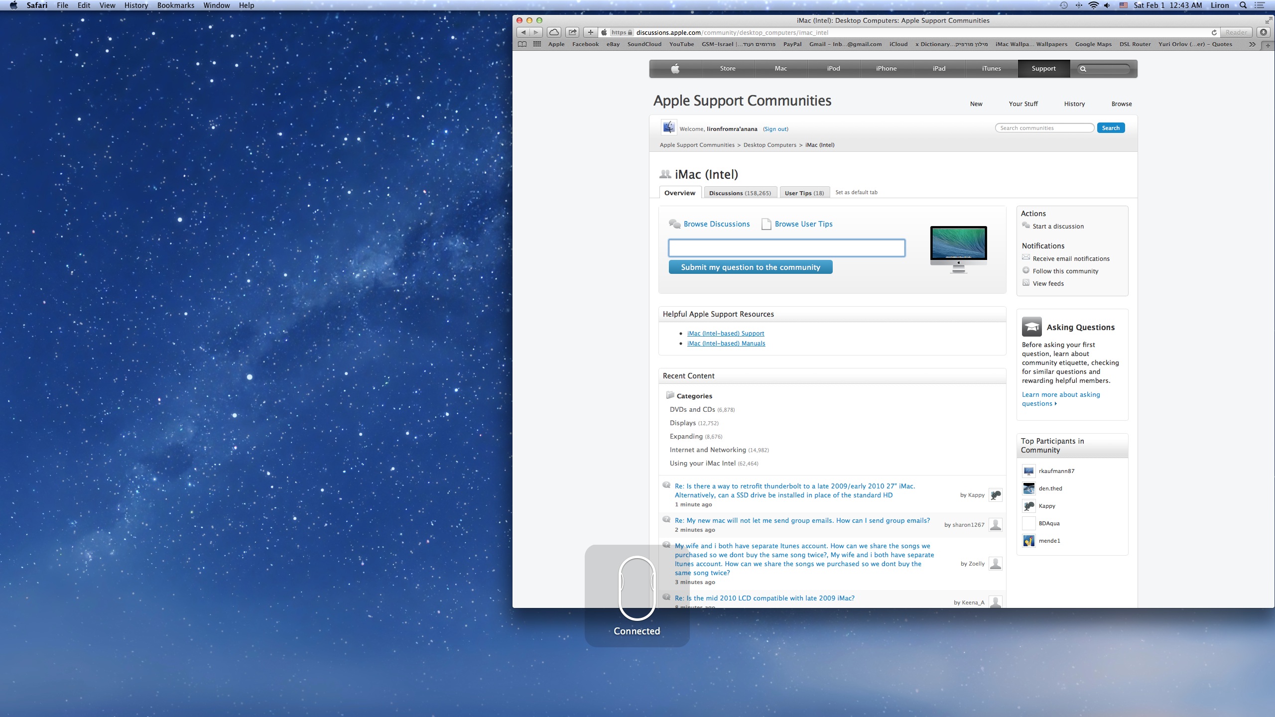Viewport: 1275px width, 717px height.
Task: Go back with the Back arrow
Action: [523, 32]
